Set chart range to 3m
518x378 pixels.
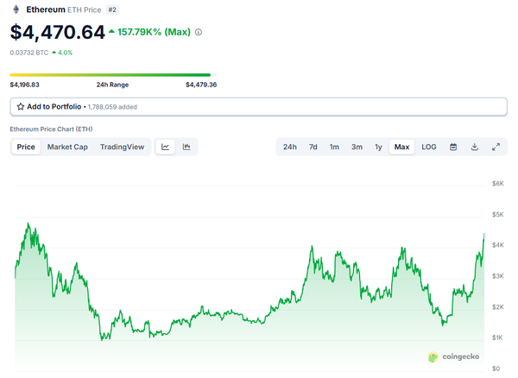(x=357, y=147)
